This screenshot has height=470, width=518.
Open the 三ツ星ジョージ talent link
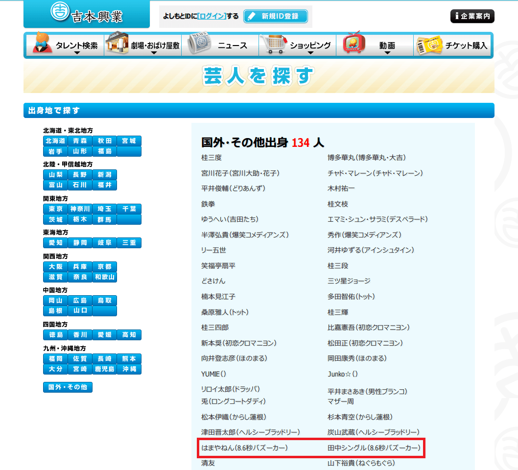pos(349,281)
